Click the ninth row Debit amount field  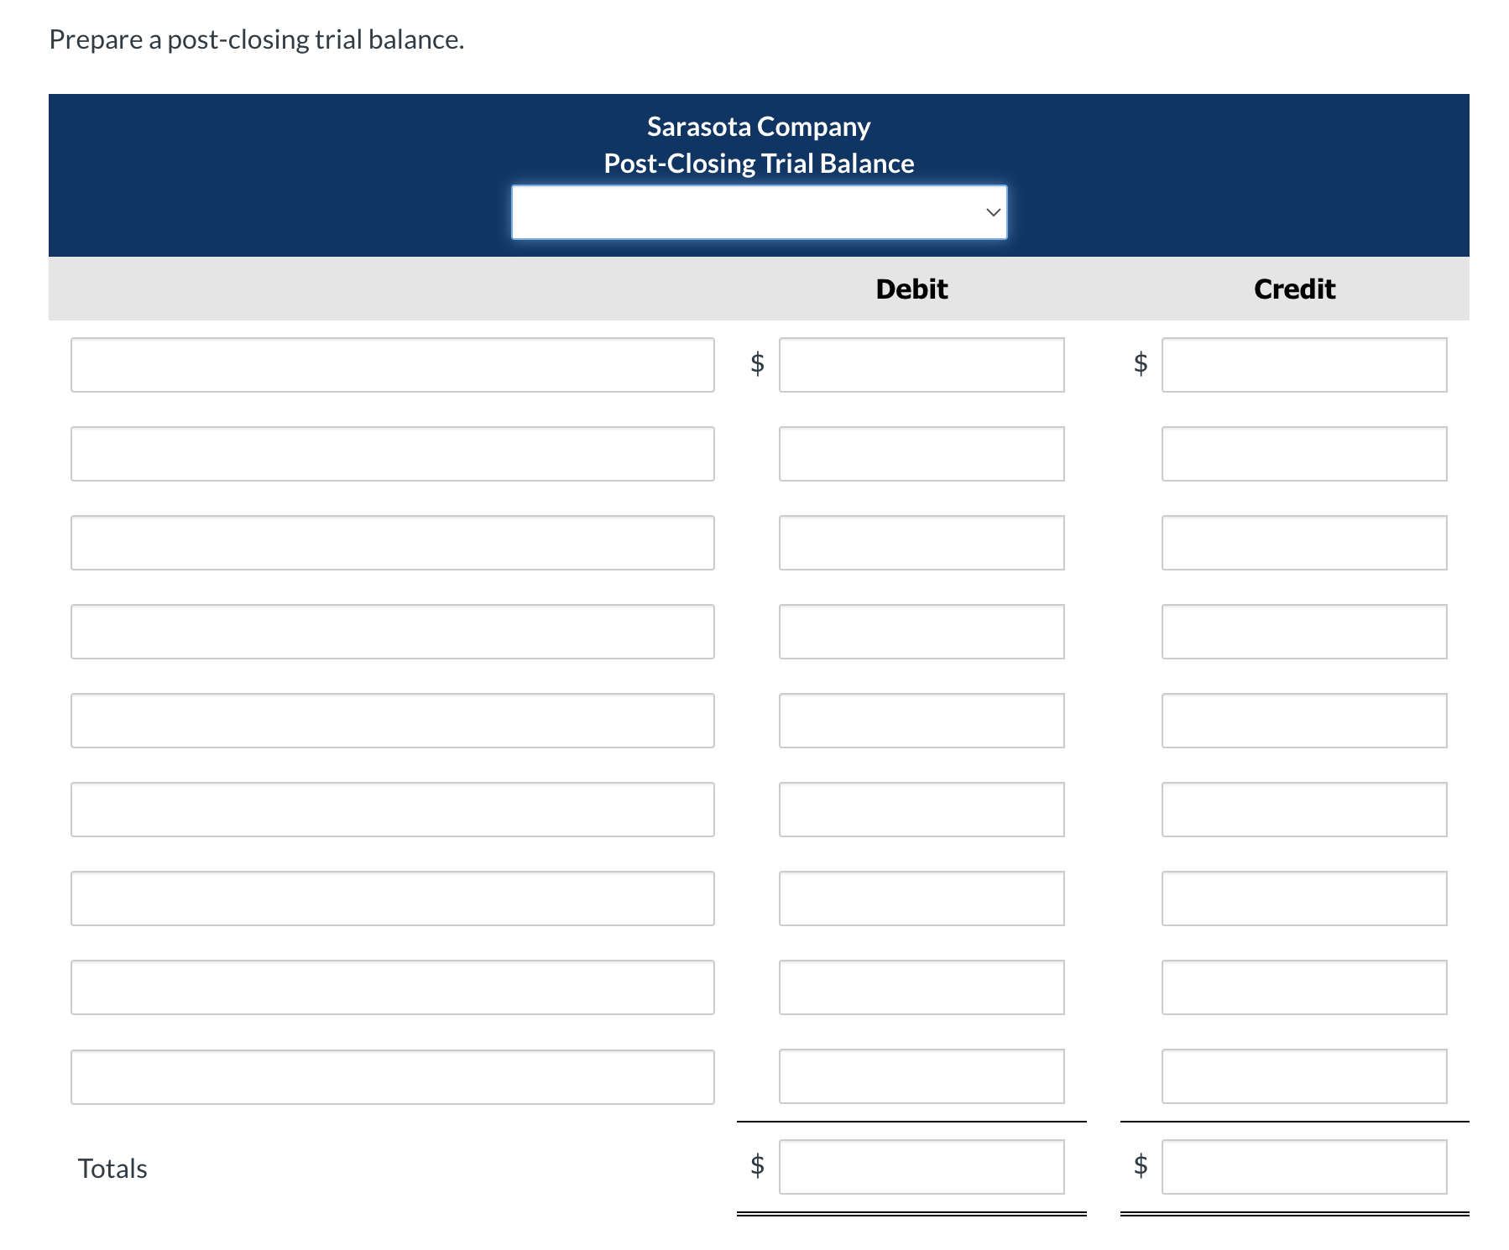click(x=922, y=1076)
